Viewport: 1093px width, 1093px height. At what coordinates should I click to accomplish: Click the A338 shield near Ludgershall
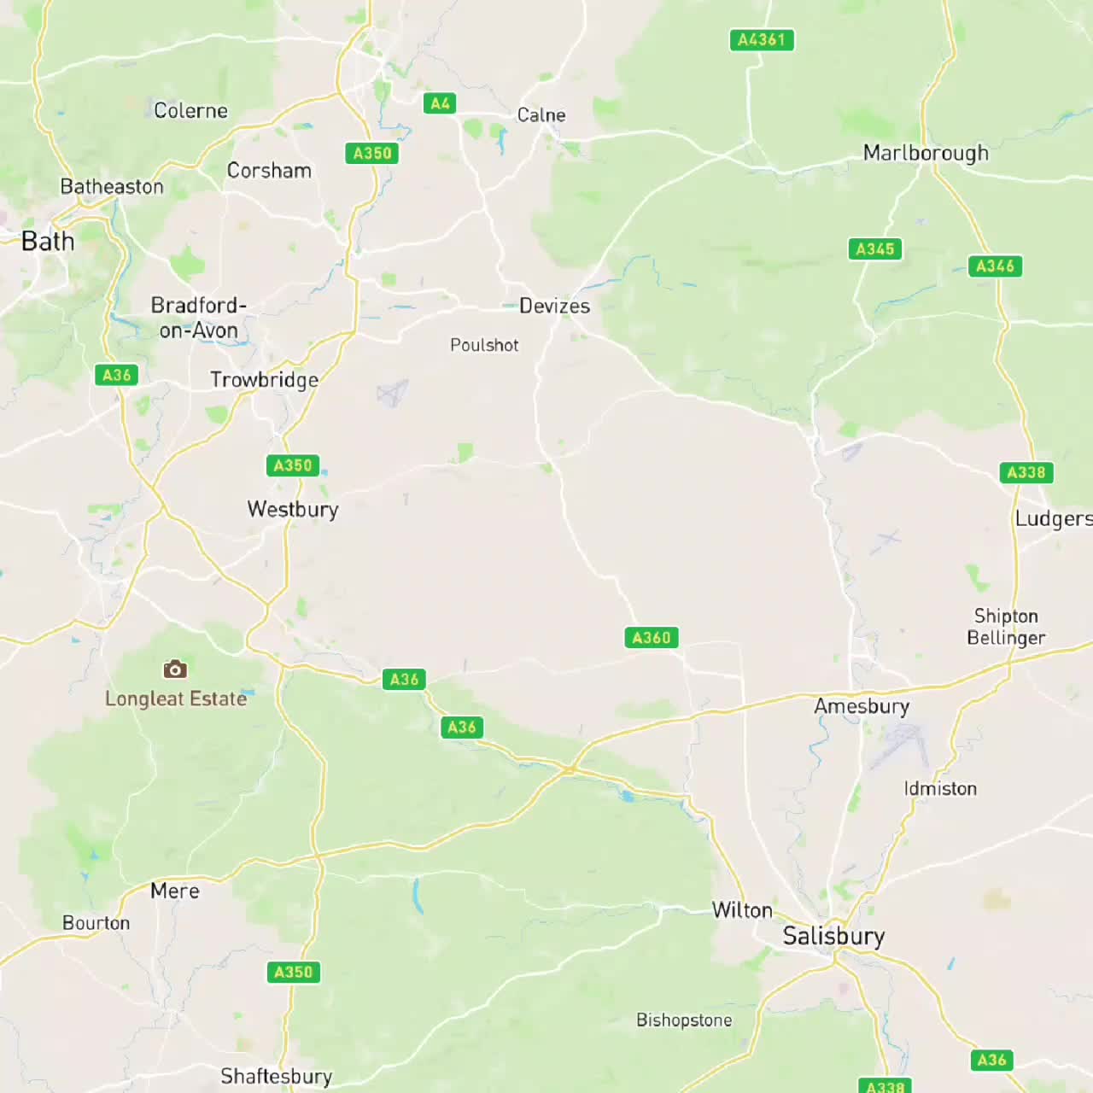point(1026,472)
